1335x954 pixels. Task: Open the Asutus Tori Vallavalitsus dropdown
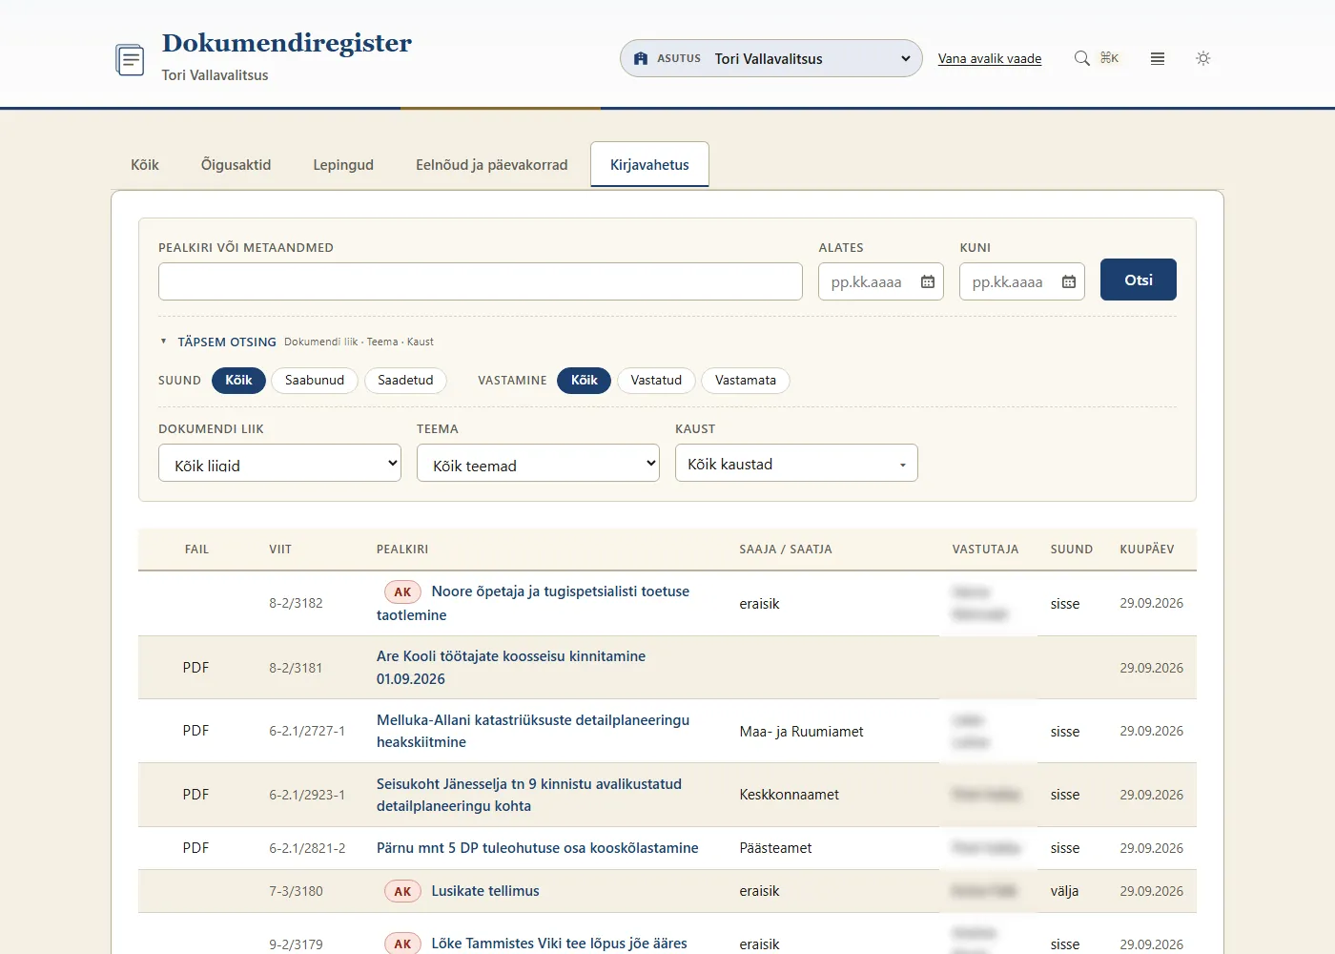[x=771, y=58]
